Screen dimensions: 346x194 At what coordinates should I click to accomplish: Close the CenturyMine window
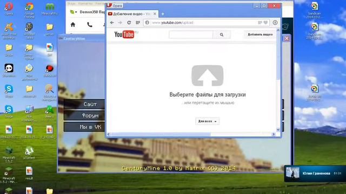[x=287, y=38]
